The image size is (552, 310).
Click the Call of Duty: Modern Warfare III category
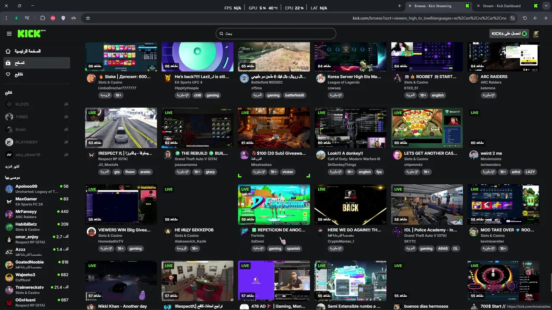pyautogui.click(x=354, y=159)
